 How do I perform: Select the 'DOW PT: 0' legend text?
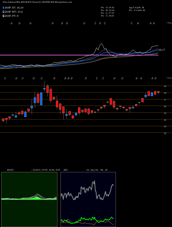click(12, 16)
